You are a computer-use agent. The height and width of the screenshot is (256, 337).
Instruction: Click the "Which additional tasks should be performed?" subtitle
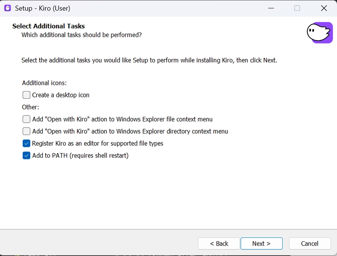click(81, 35)
